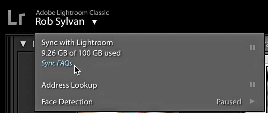Select the Sync with Lightroom entry

[77, 43]
